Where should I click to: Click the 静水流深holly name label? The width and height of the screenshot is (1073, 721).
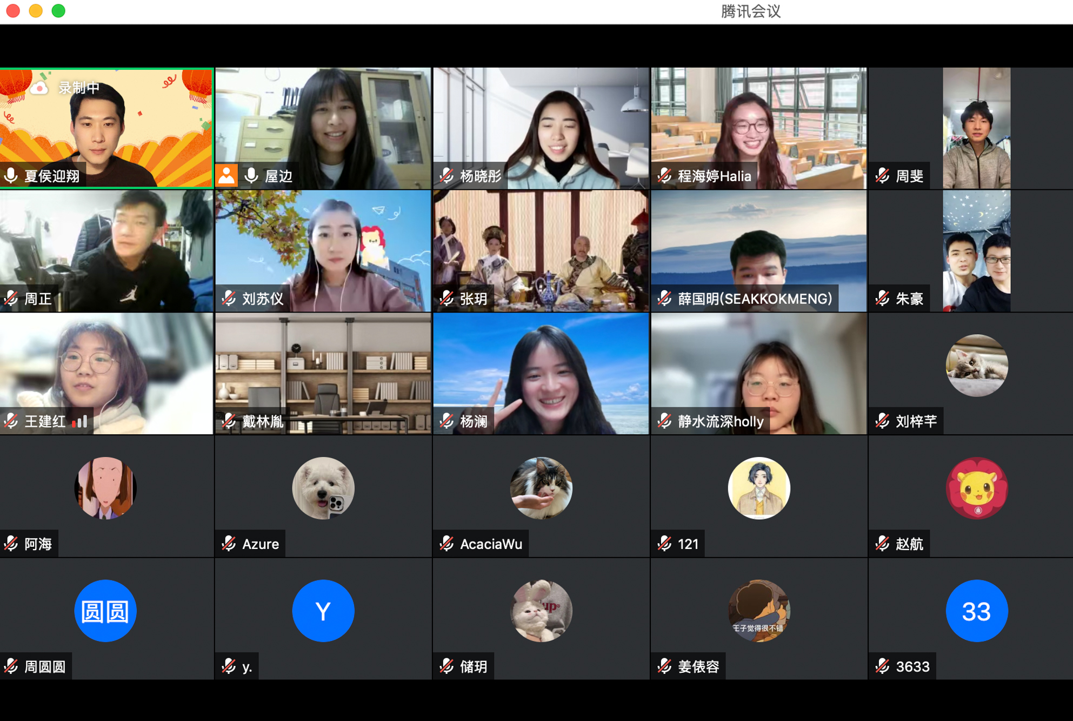tap(721, 421)
